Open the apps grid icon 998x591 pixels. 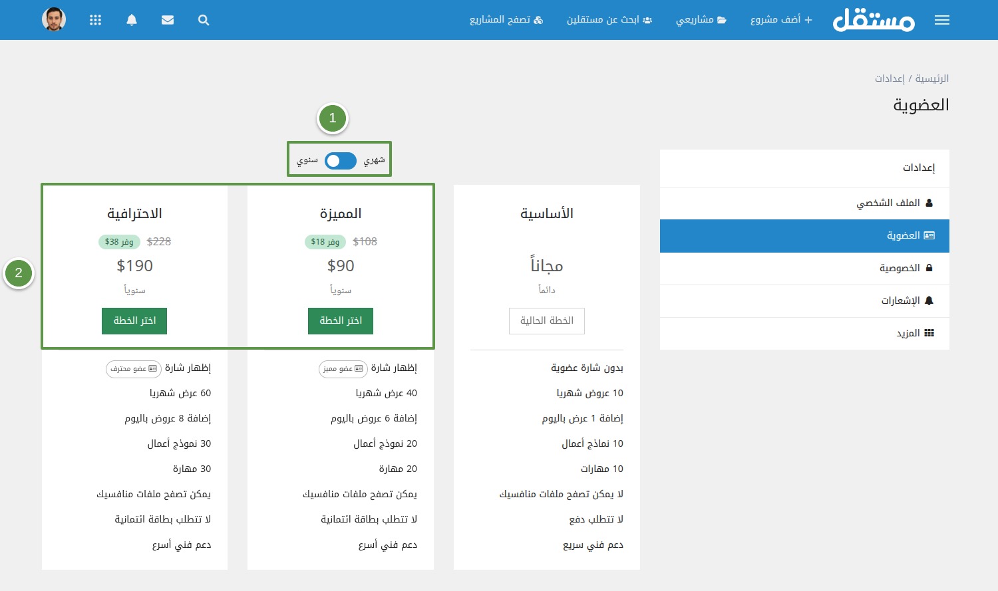coord(96,20)
